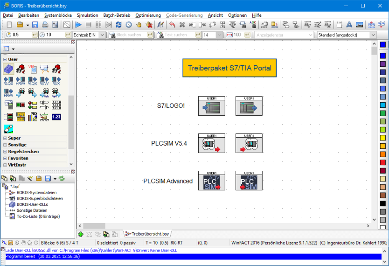Stop the simulation with the square stop icon
Screen dimensions: 389x266
[88, 25]
